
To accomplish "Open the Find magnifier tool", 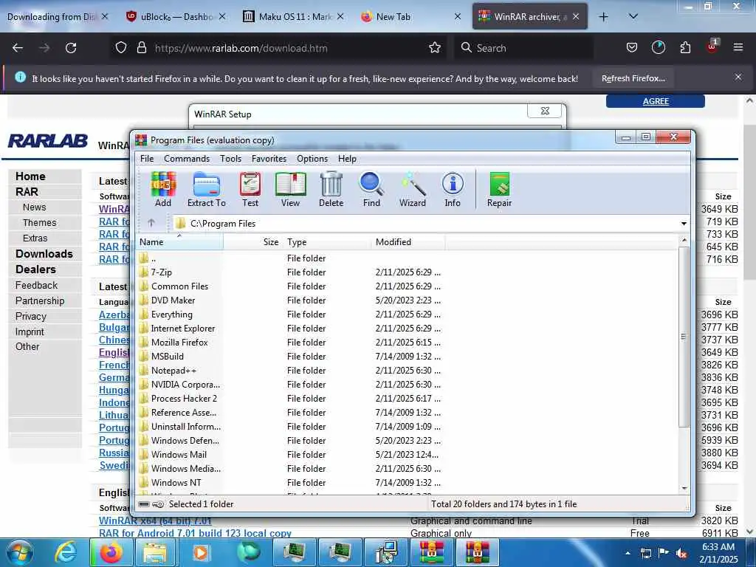I will (371, 190).
